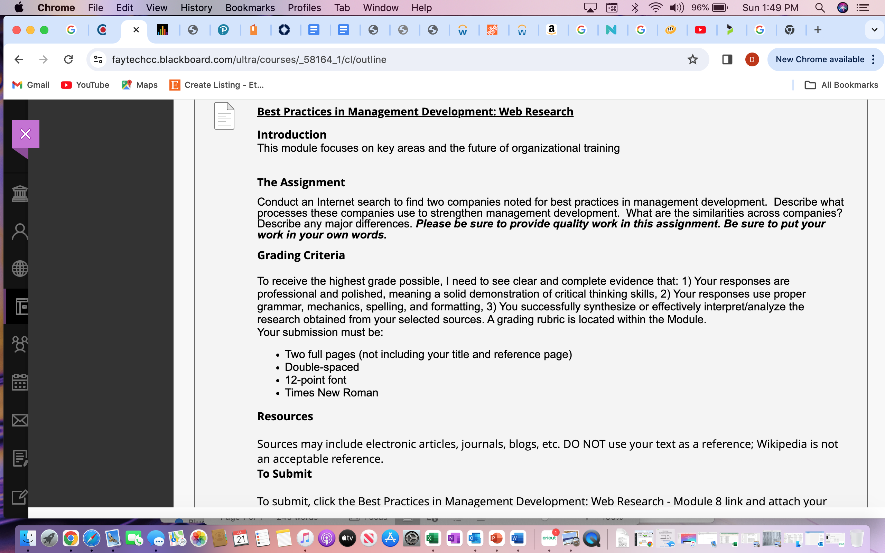Bookmark this page with the star icon
The image size is (885, 553).
click(x=693, y=59)
